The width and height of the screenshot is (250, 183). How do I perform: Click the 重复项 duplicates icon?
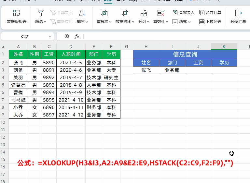click(104, 13)
